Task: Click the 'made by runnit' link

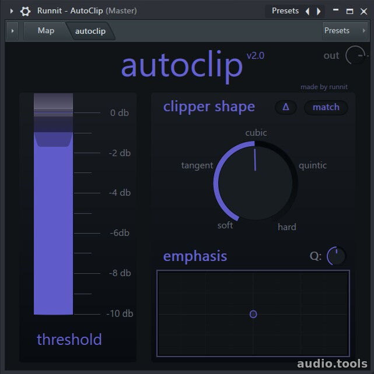Action: point(324,87)
